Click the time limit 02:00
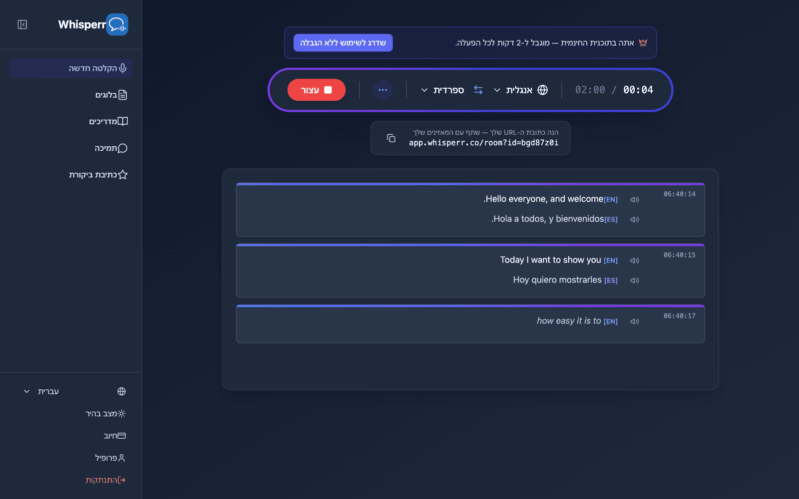The image size is (799, 499). [x=590, y=90]
